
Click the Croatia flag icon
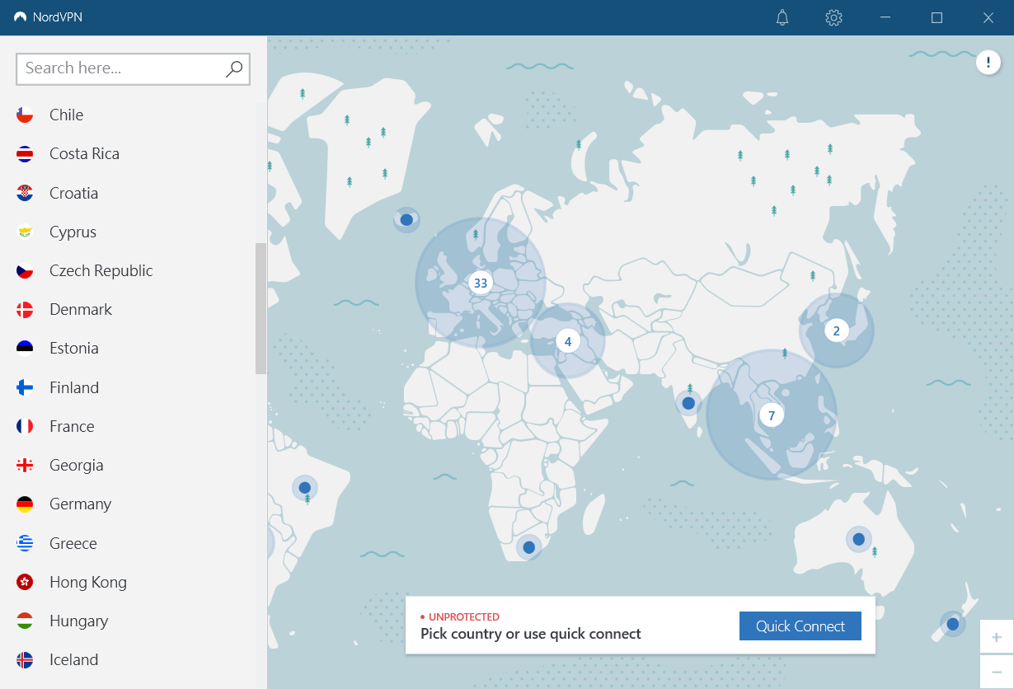coord(25,193)
